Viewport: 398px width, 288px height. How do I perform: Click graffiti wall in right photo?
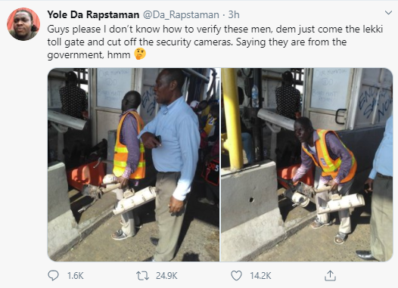[x=375, y=103]
